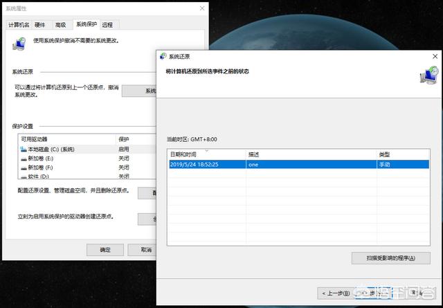Image resolution: width=443 pixels, height=308 pixels.
Task: Open the 硬件 tab
Action: pos(40,24)
